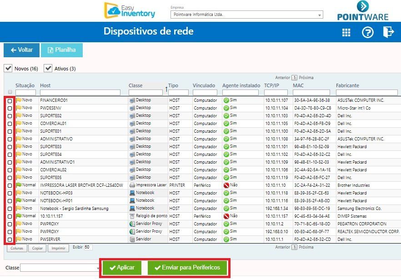Image resolution: width=401 pixels, height=279 pixels.
Task: Click red Não icon for Brother printer
Action: (x=226, y=185)
